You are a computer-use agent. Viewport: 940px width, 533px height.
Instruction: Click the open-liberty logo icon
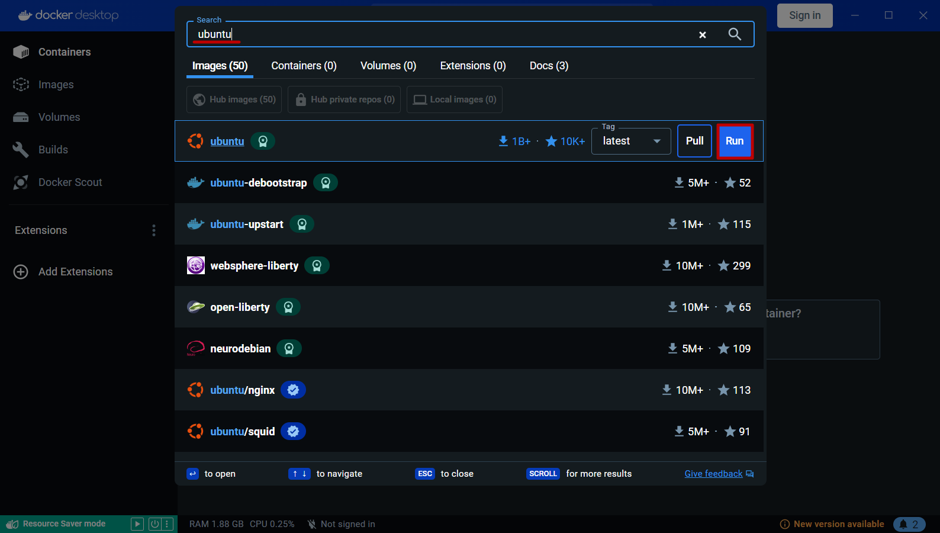click(196, 307)
